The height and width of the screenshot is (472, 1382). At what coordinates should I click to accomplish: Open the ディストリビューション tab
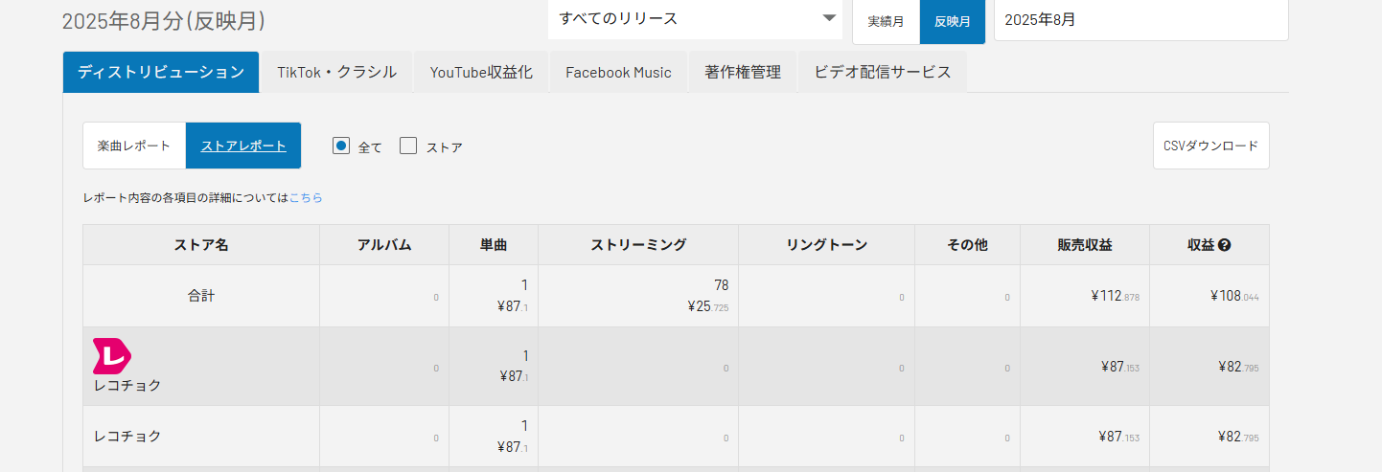161,72
